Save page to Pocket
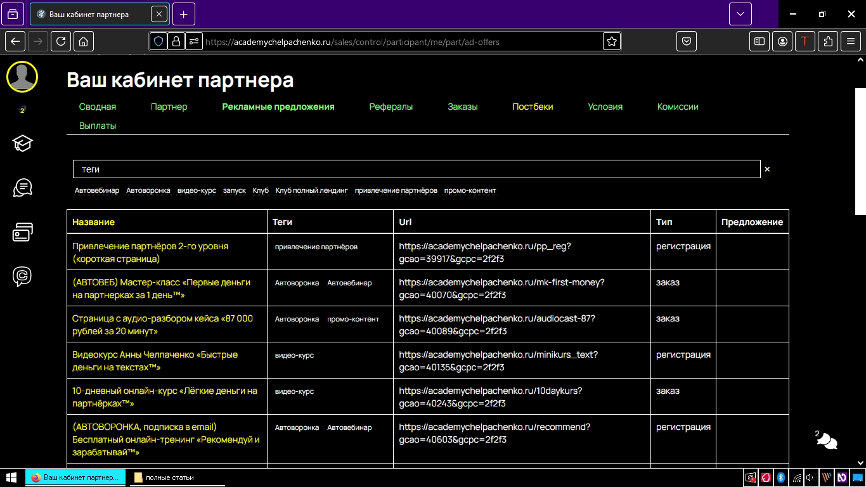 coord(687,41)
